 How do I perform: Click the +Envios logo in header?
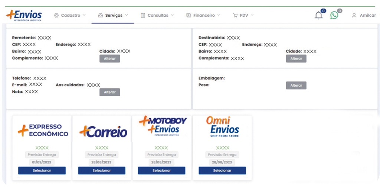pos(24,16)
